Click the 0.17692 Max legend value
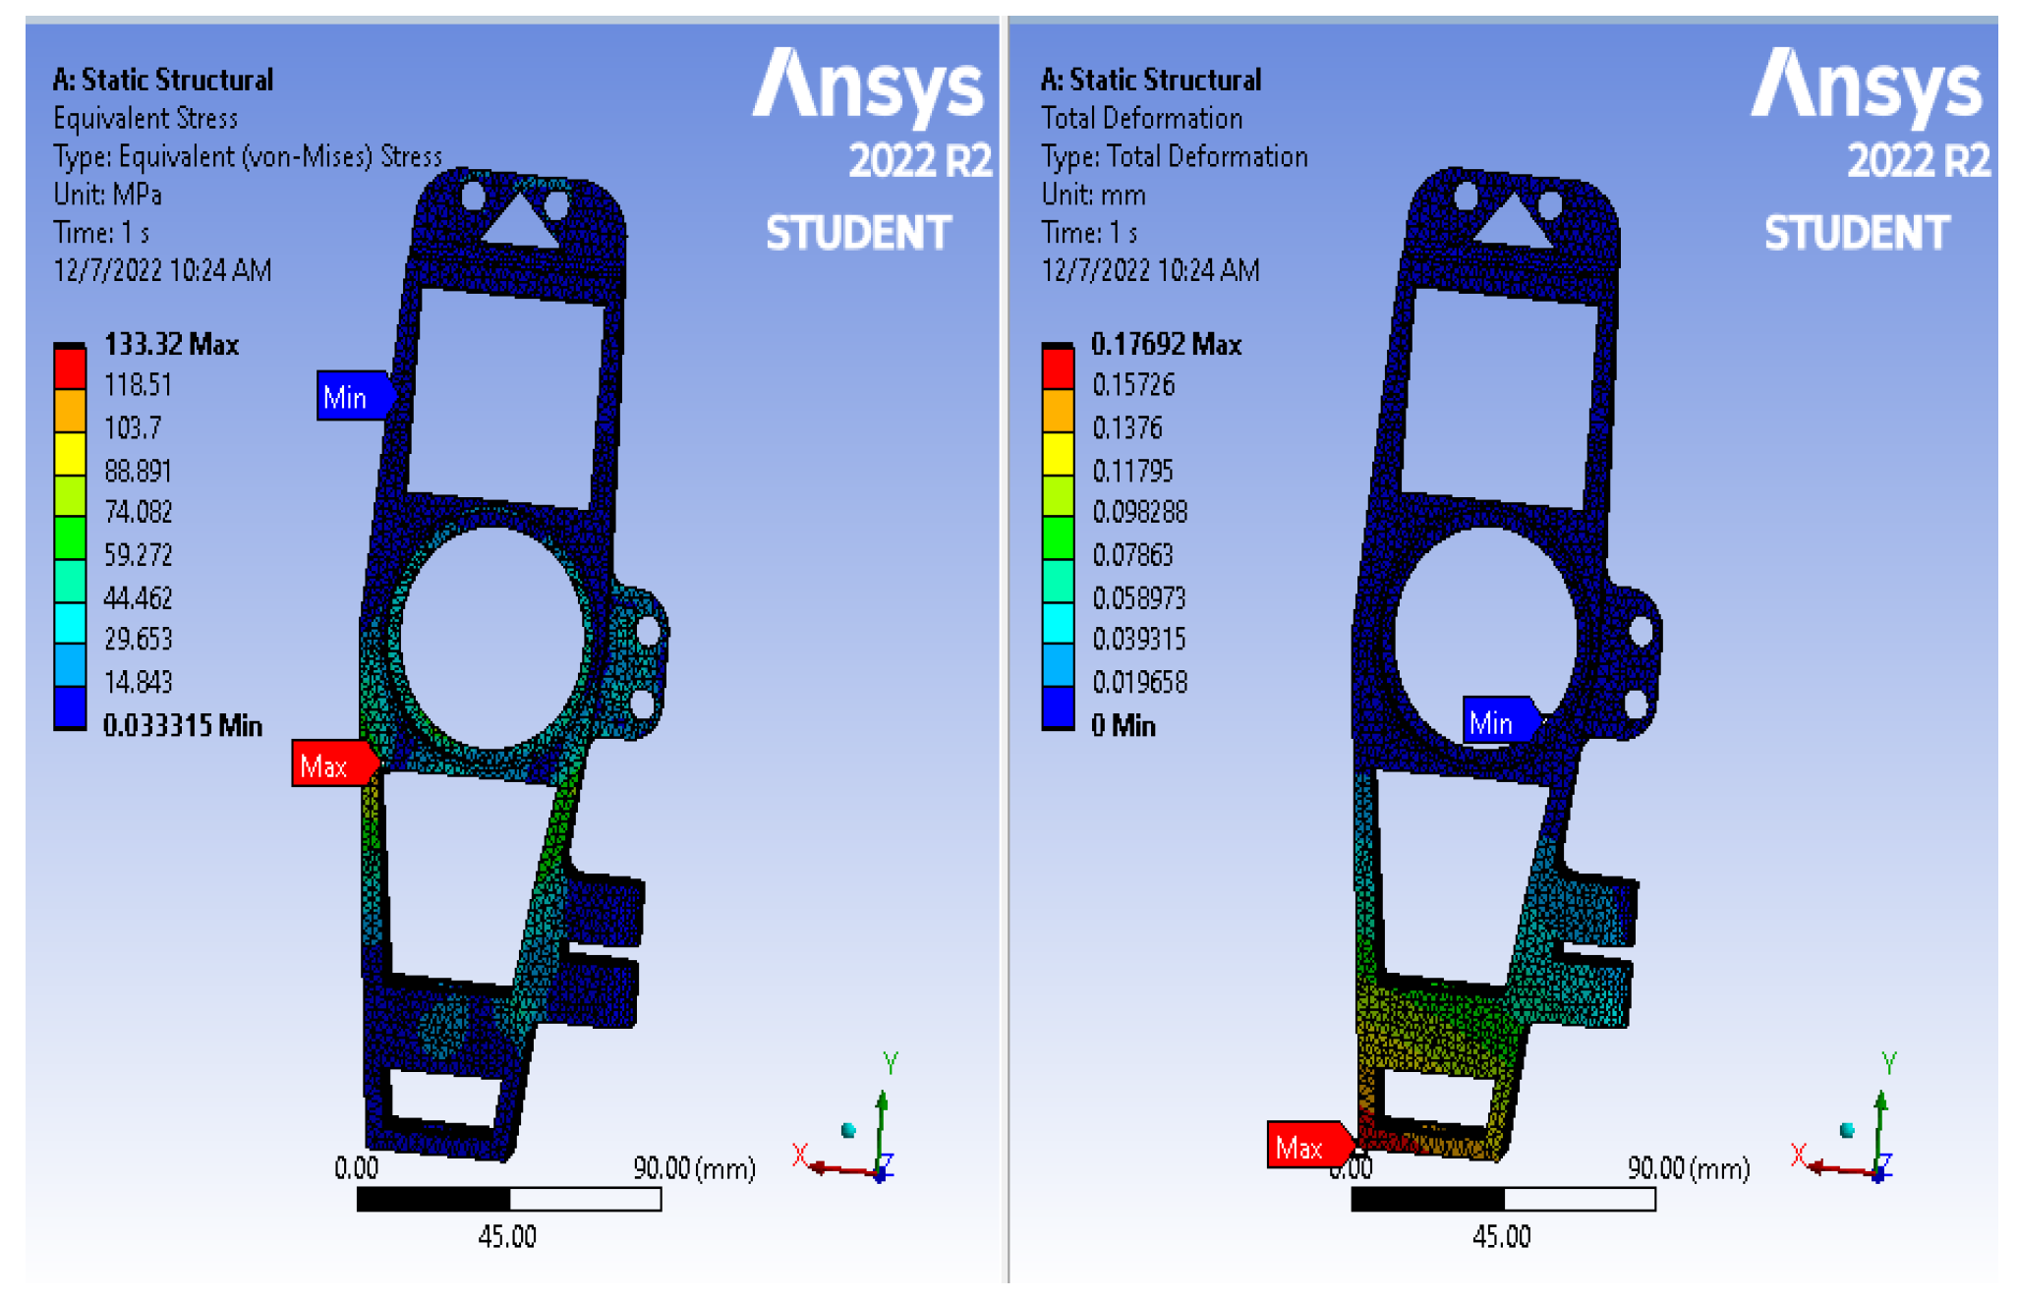This screenshot has height=1298, width=2017. 1167,344
